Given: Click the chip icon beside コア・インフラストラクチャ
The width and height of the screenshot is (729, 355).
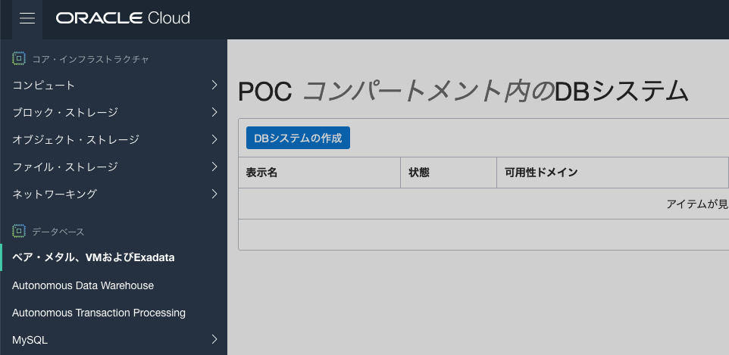Looking at the screenshot, I should [19, 58].
